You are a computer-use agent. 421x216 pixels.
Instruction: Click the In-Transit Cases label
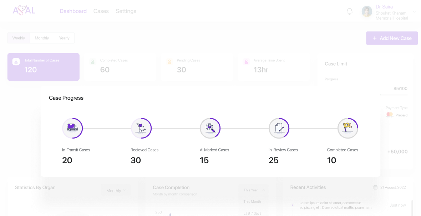(76, 150)
